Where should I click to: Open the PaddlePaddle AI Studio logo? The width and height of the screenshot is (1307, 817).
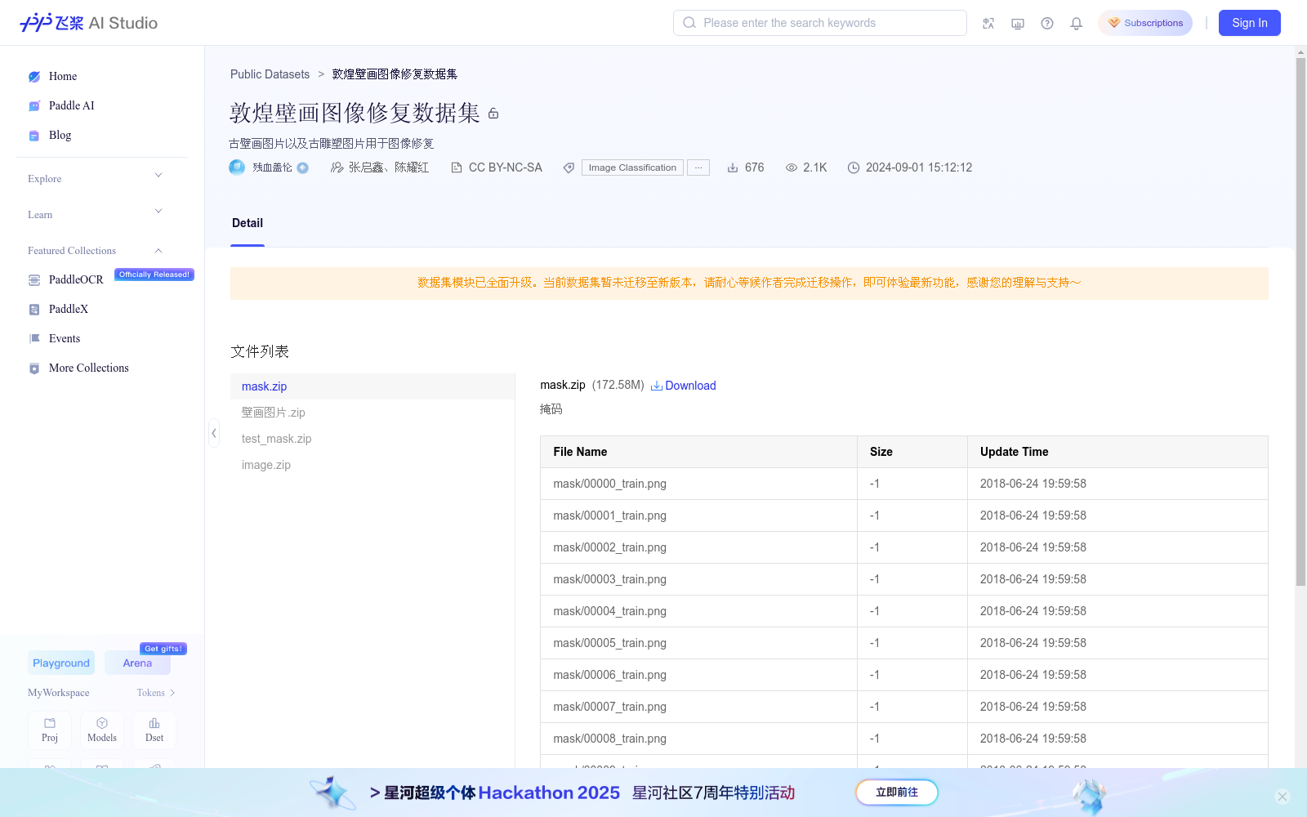pos(88,23)
